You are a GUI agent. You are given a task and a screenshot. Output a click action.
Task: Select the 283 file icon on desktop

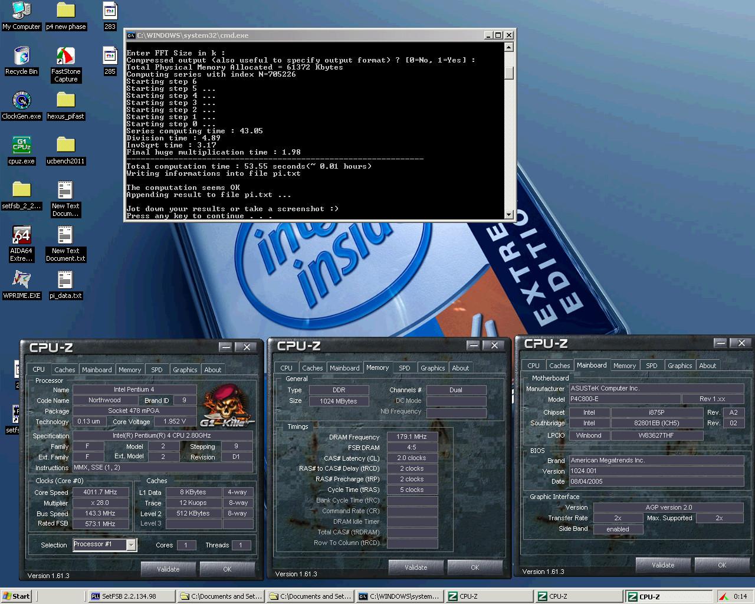[110, 16]
